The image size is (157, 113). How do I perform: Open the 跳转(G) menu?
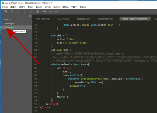(39, 7)
